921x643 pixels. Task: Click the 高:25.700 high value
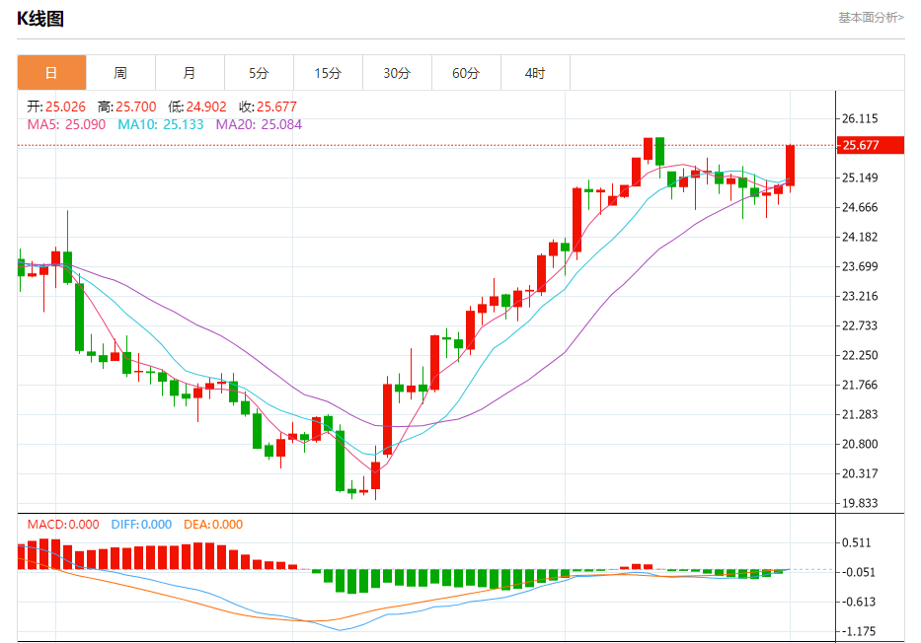127,107
